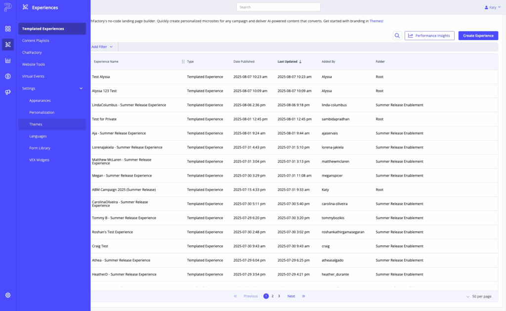The width and height of the screenshot is (506, 311).
Task: Follow the Themes! link in the description
Action: (376, 21)
